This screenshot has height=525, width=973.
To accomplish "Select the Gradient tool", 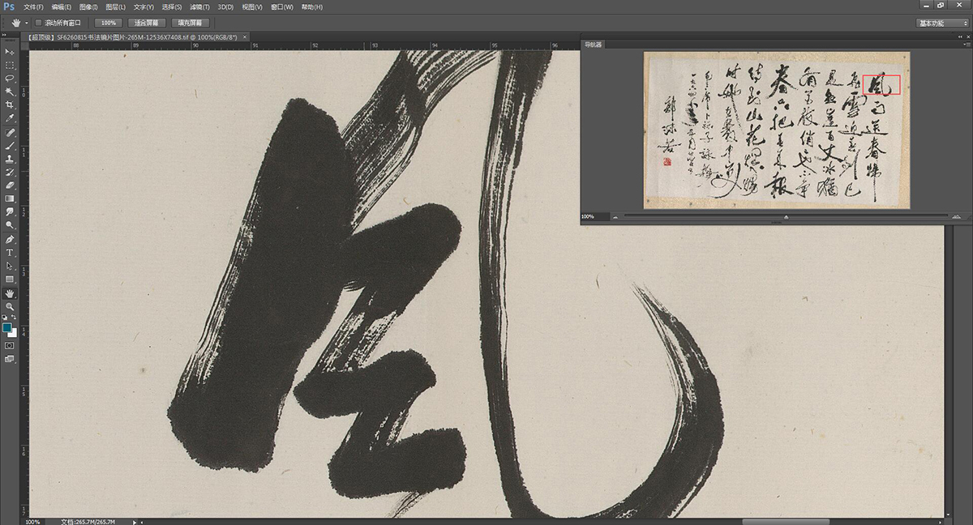I will tap(10, 198).
